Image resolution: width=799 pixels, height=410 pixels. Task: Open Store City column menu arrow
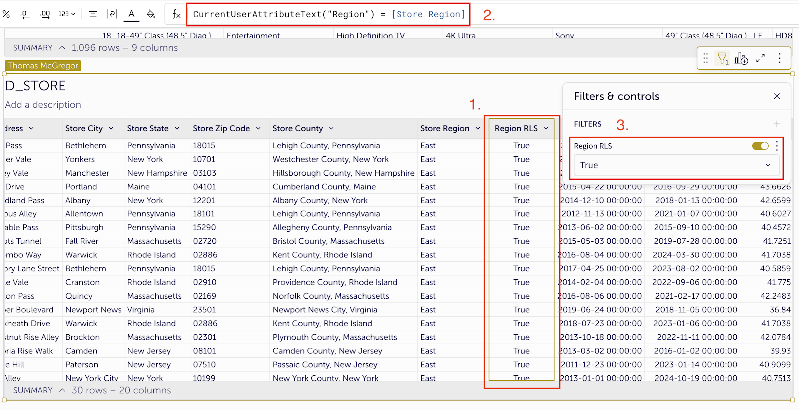click(111, 128)
